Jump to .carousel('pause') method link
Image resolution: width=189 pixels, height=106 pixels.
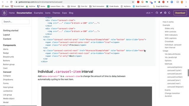(x=175, y=74)
